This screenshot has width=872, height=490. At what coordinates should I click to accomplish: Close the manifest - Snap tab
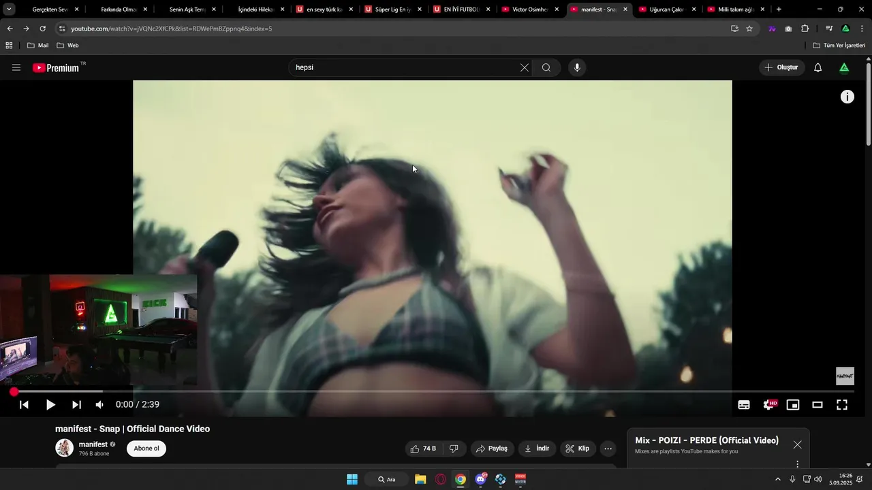[625, 10]
